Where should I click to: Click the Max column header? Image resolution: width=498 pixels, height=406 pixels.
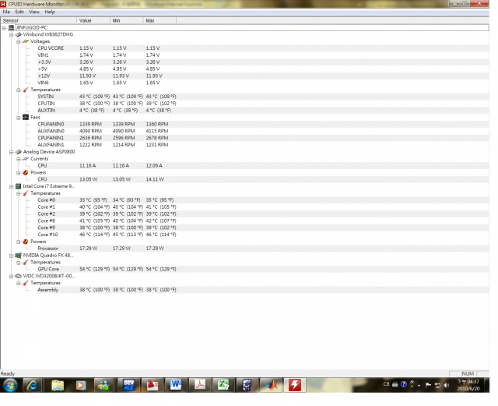tap(160, 21)
